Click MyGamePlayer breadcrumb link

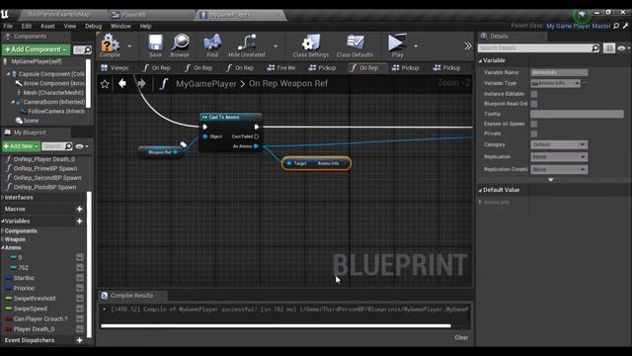pyautogui.click(x=206, y=84)
